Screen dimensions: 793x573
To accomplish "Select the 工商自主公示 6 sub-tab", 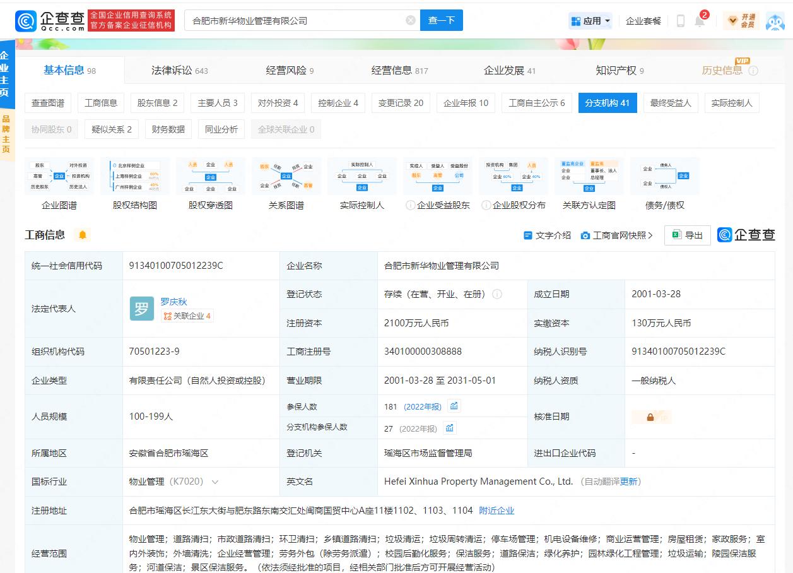I will [x=537, y=103].
